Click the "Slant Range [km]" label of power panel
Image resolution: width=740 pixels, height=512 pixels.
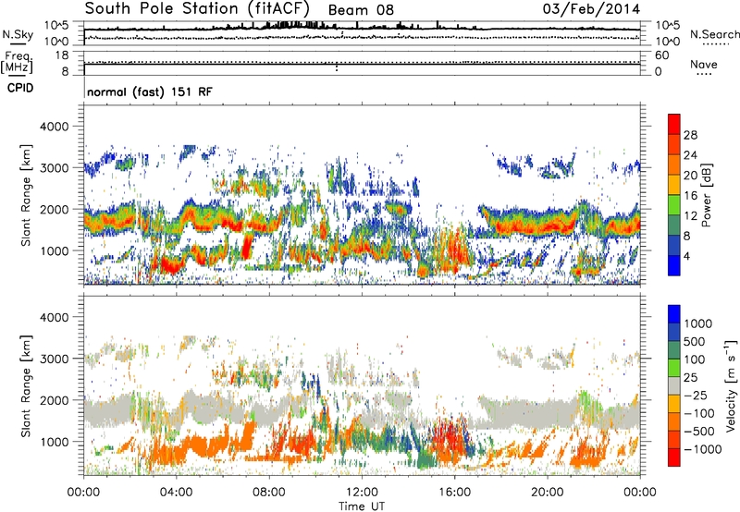coord(27,195)
